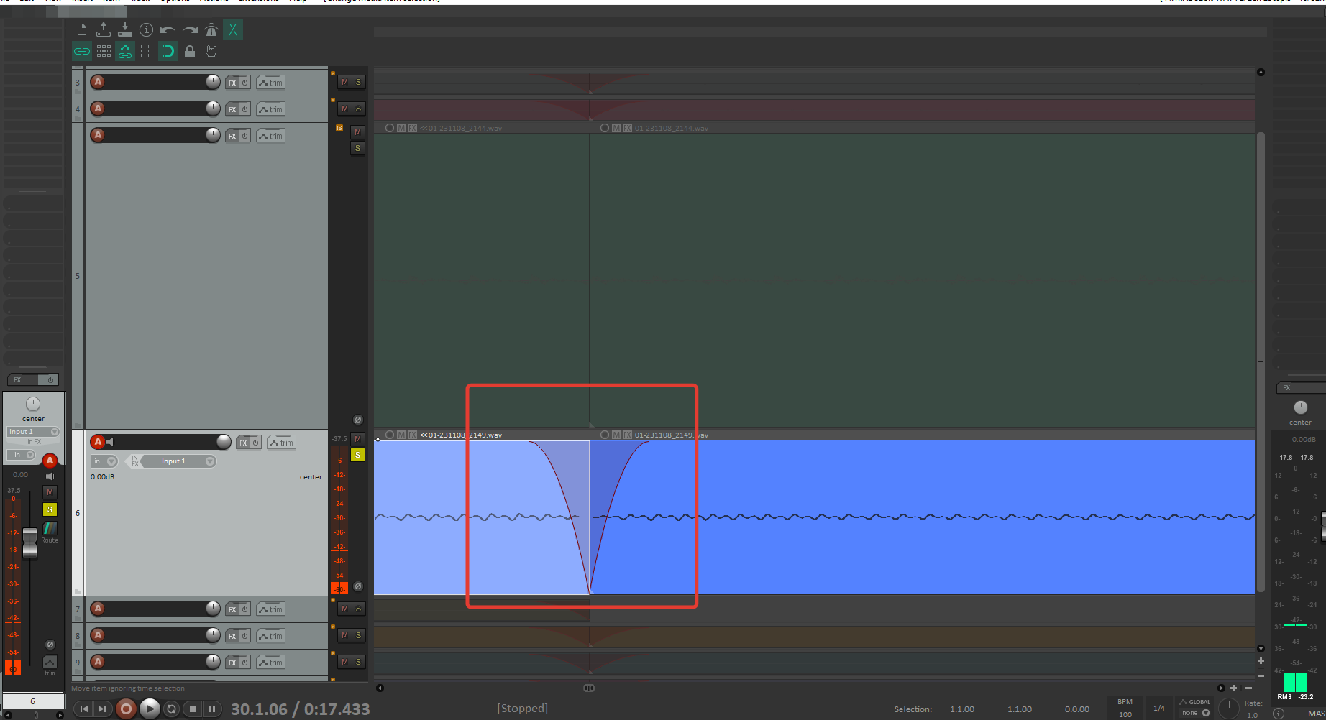Toggle the metronome icon
The image size is (1326, 720).
coord(211,29)
